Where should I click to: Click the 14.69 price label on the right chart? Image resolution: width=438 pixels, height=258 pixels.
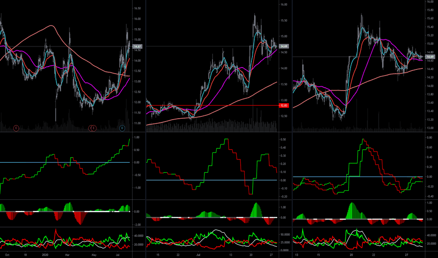click(x=430, y=57)
